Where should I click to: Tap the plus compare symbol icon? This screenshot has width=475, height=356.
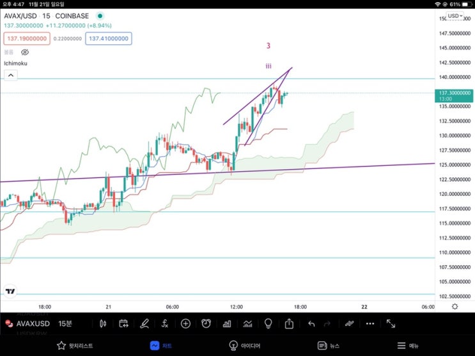pyautogui.click(x=185, y=324)
